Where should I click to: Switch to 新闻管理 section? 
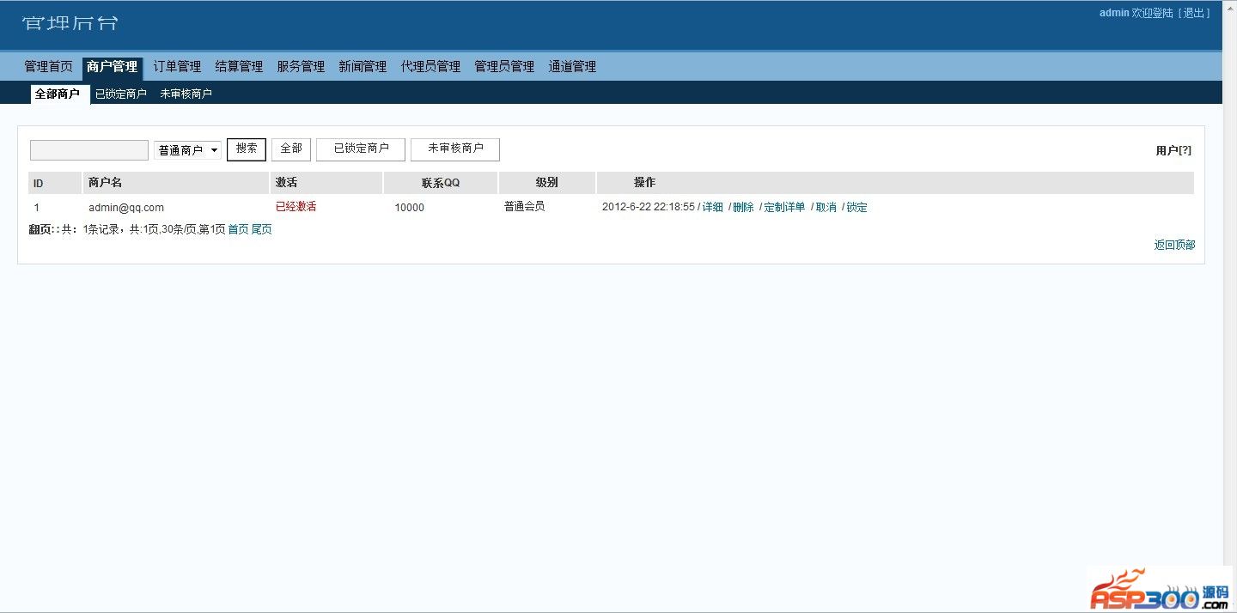[x=363, y=66]
